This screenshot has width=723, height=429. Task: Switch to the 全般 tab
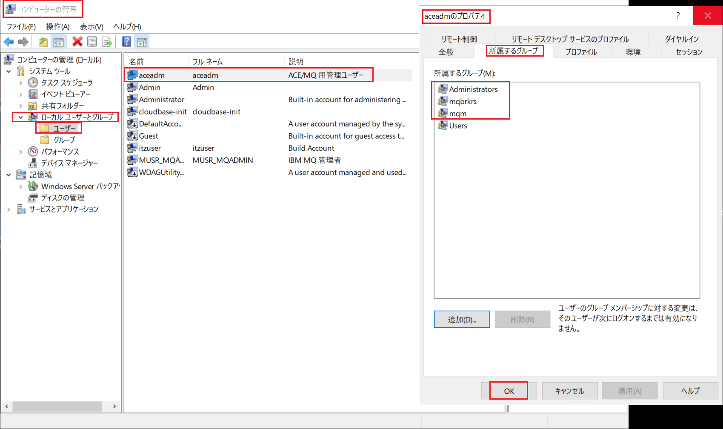coord(446,51)
